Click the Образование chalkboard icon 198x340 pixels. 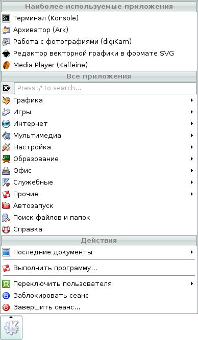click(x=6, y=159)
